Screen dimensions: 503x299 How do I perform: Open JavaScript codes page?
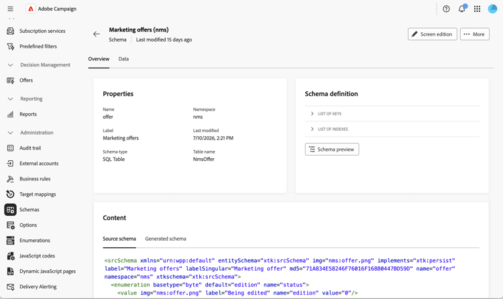37,256
